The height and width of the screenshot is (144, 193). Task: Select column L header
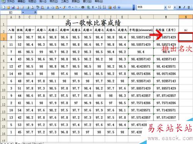coord(141,17)
